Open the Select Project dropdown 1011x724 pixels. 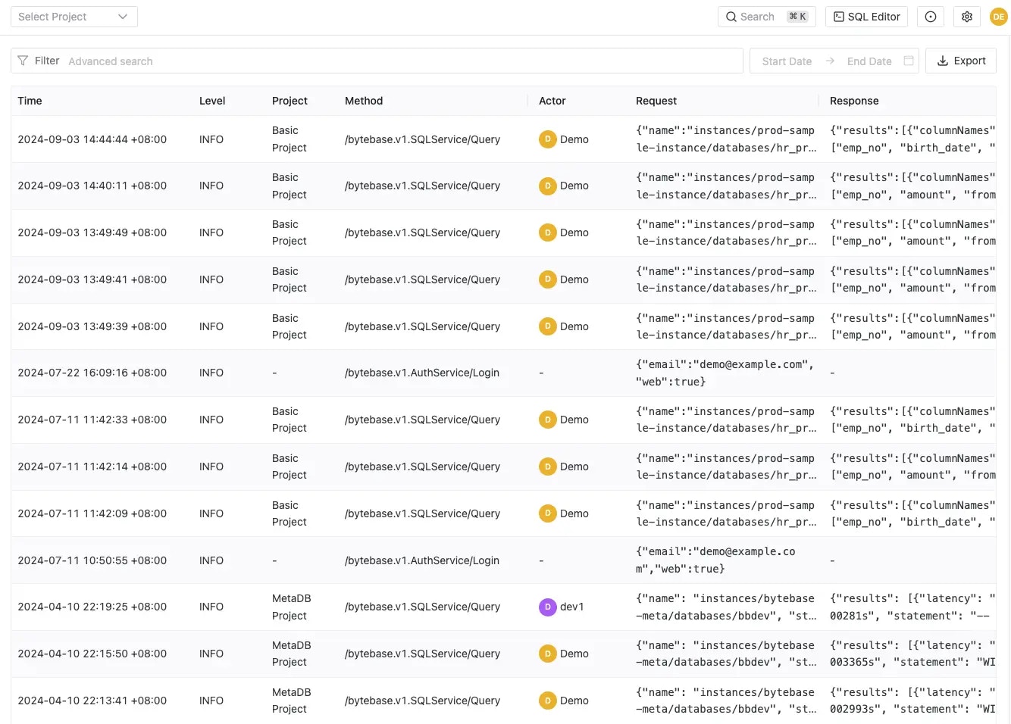point(73,16)
